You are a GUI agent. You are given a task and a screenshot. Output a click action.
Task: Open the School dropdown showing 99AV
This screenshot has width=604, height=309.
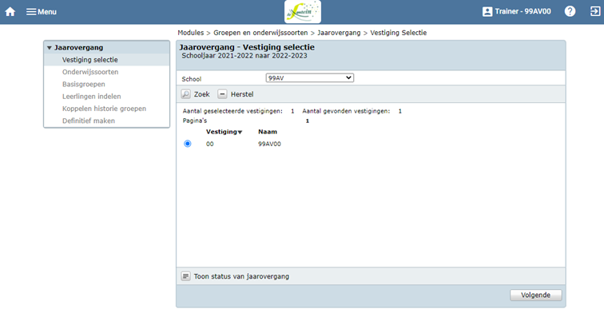310,77
